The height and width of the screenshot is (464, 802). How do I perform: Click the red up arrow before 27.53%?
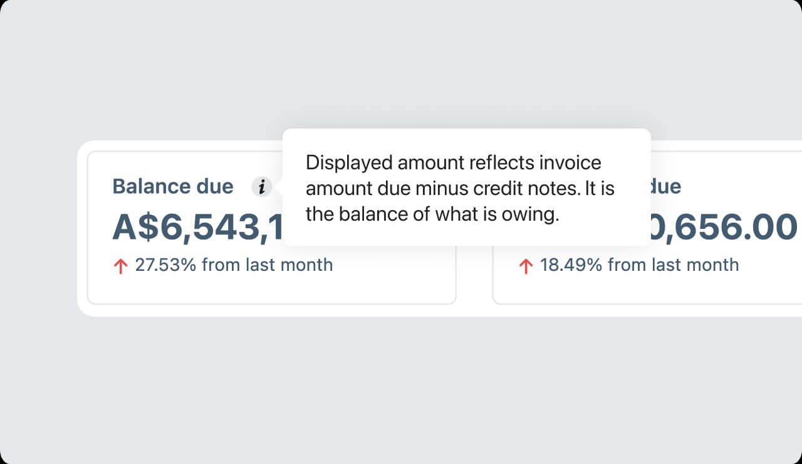click(x=120, y=266)
